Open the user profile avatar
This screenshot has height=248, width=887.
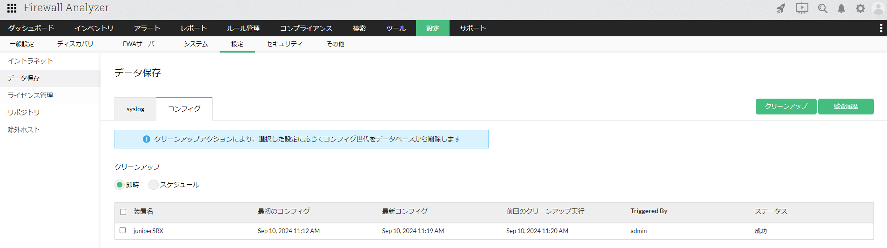878,8
